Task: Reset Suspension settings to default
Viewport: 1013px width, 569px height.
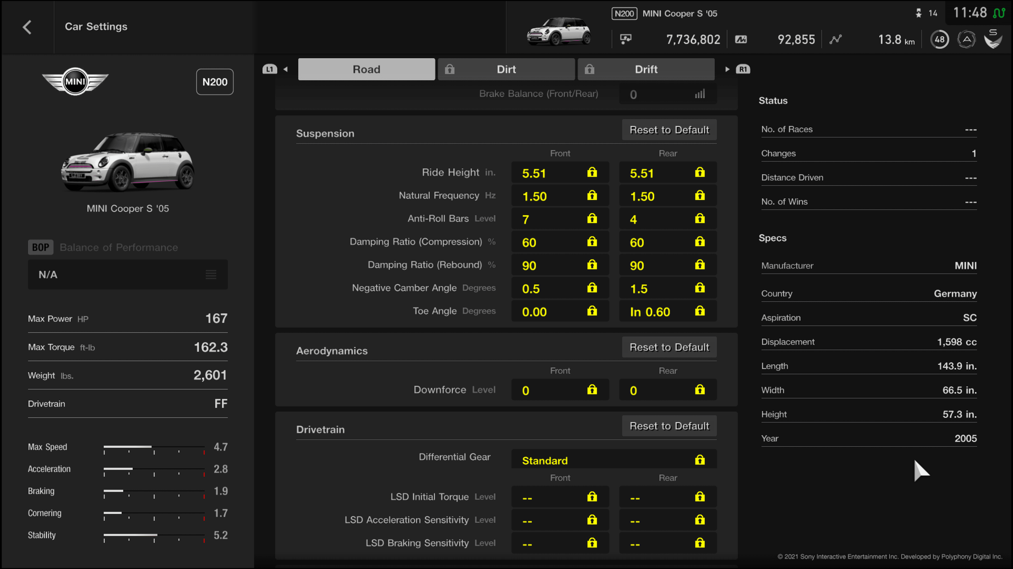Action: tap(669, 130)
